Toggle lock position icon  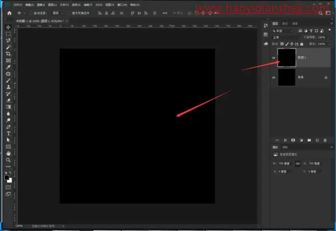click(292, 44)
